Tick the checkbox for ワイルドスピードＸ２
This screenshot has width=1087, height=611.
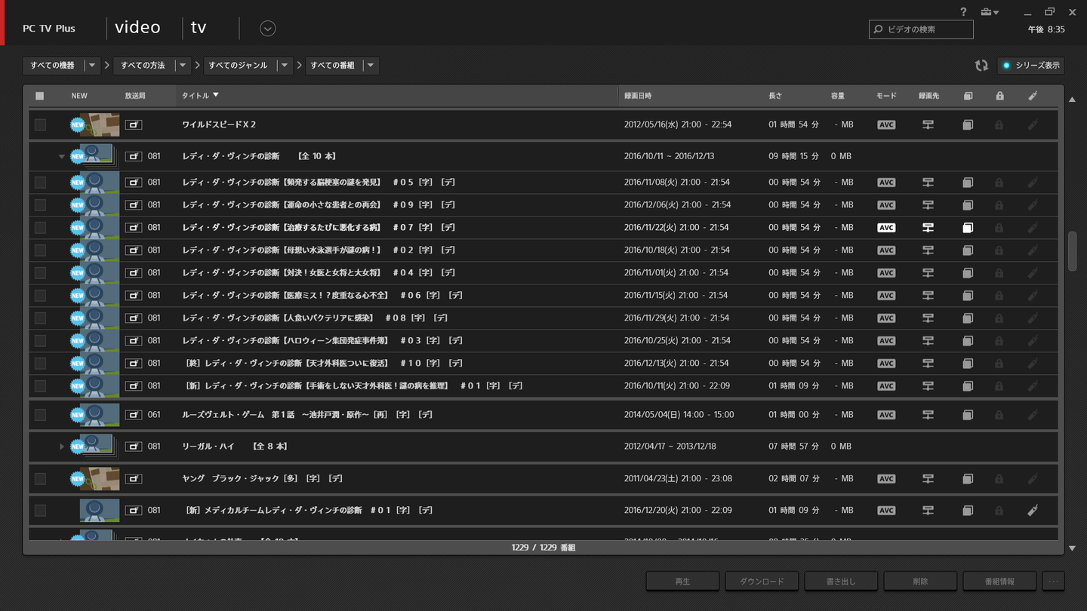tap(40, 124)
